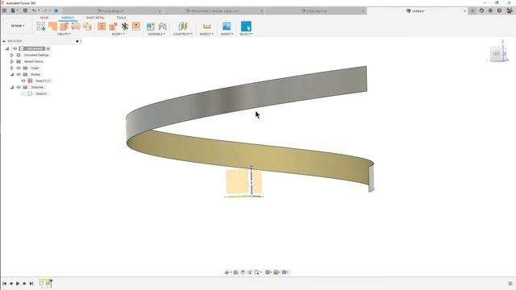The height and width of the screenshot is (290, 516).
Task: Click the Play button in timeline
Action: (x=18, y=284)
